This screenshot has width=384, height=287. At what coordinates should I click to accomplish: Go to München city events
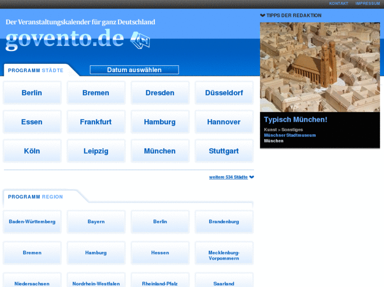(160, 151)
